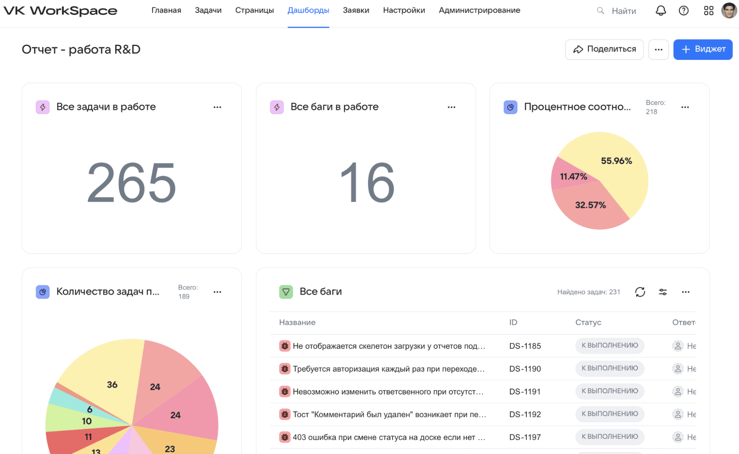Viewport: 739px width, 454px height.
Task: Open more options for 'Все баги' widget
Action: click(x=686, y=292)
